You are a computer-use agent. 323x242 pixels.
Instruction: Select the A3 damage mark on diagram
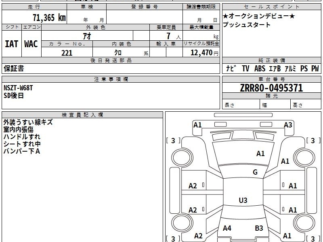pos(288,125)
